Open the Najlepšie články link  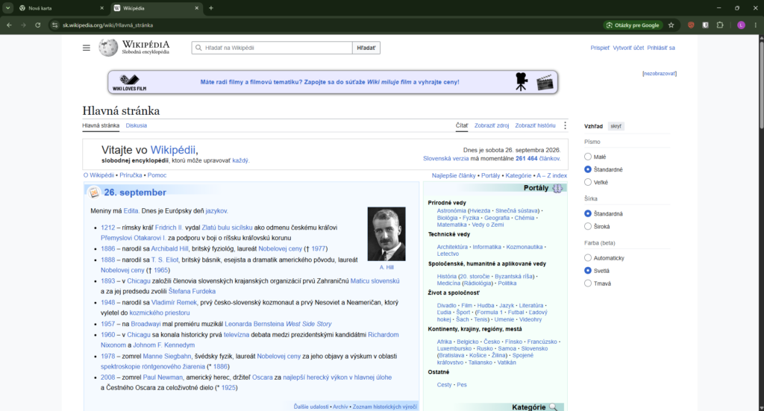453,175
